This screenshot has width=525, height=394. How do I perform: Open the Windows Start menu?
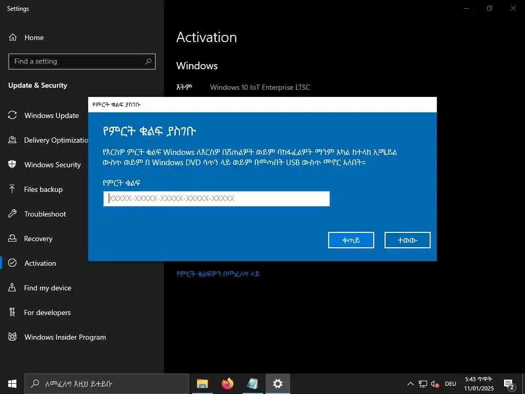point(12,384)
